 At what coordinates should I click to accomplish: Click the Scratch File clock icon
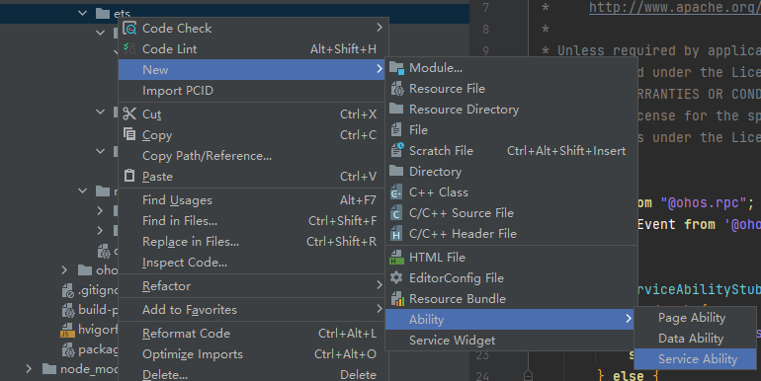tap(396, 150)
